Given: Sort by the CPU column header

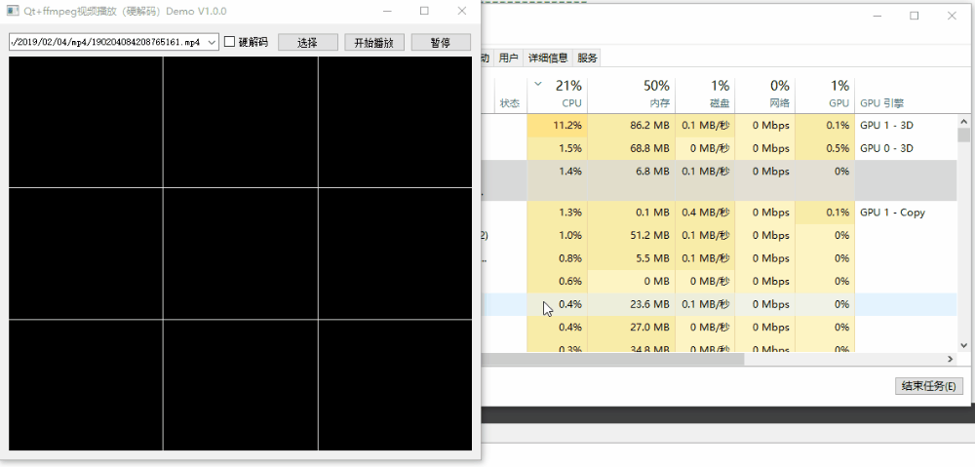Looking at the screenshot, I should click(557, 95).
